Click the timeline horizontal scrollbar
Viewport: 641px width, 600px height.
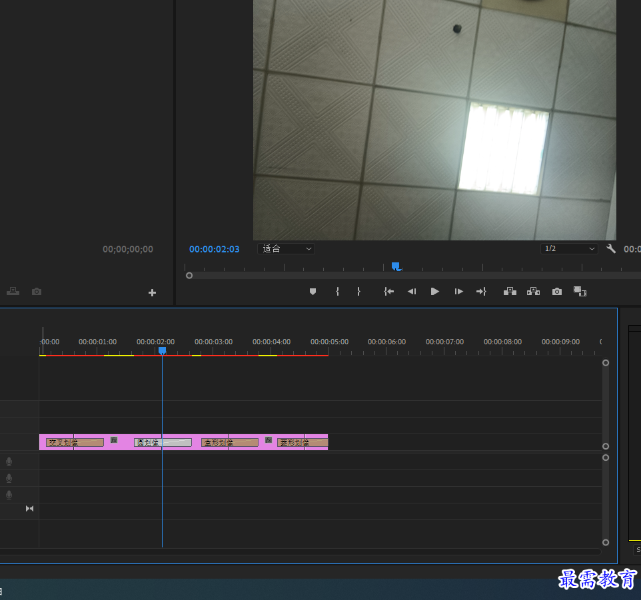[x=301, y=552]
